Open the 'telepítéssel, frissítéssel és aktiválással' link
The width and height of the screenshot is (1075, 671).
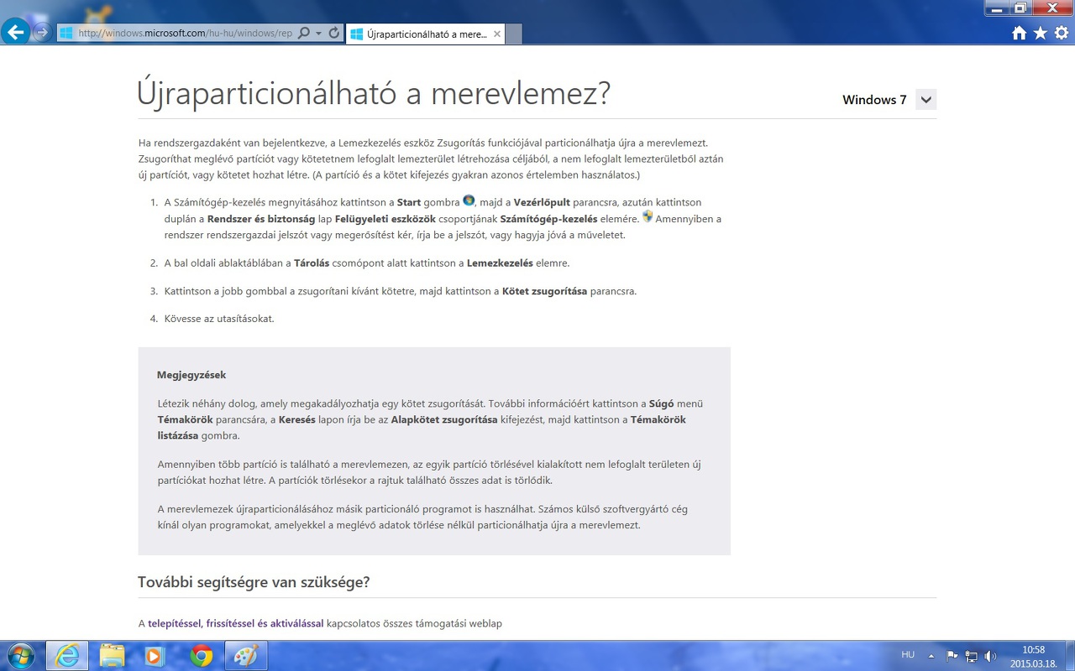(236, 623)
